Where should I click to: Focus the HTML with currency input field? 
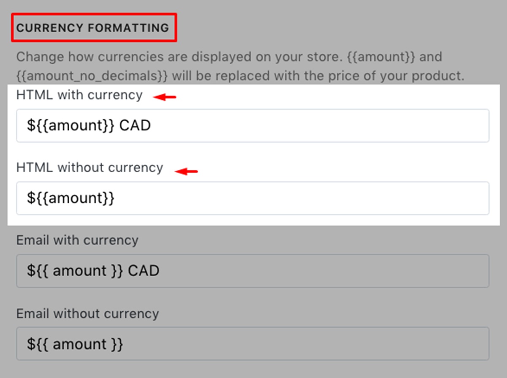pyautogui.click(x=253, y=125)
